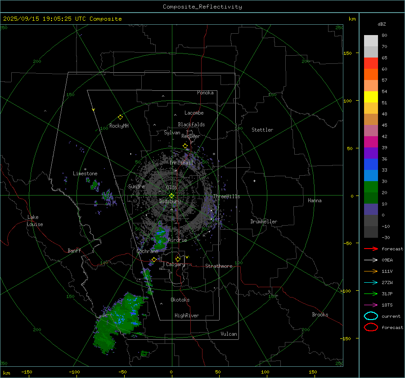Click the white plus marker west of Hanna
405x378 pixels.
click(254, 181)
